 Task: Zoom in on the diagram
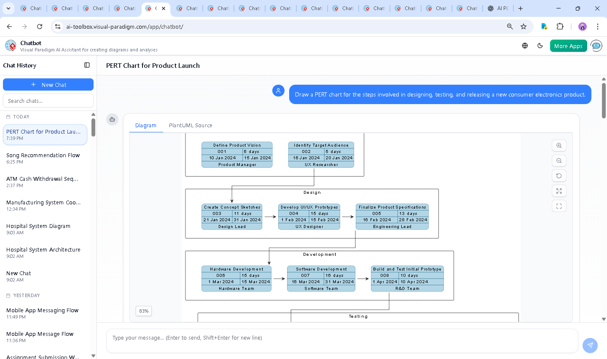559,145
